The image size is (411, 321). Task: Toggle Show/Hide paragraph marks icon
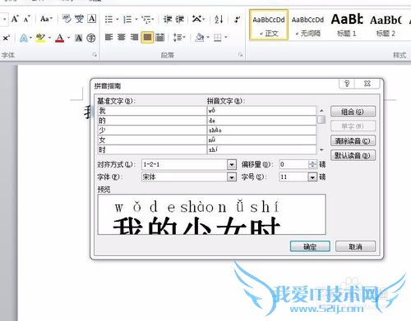click(x=238, y=19)
